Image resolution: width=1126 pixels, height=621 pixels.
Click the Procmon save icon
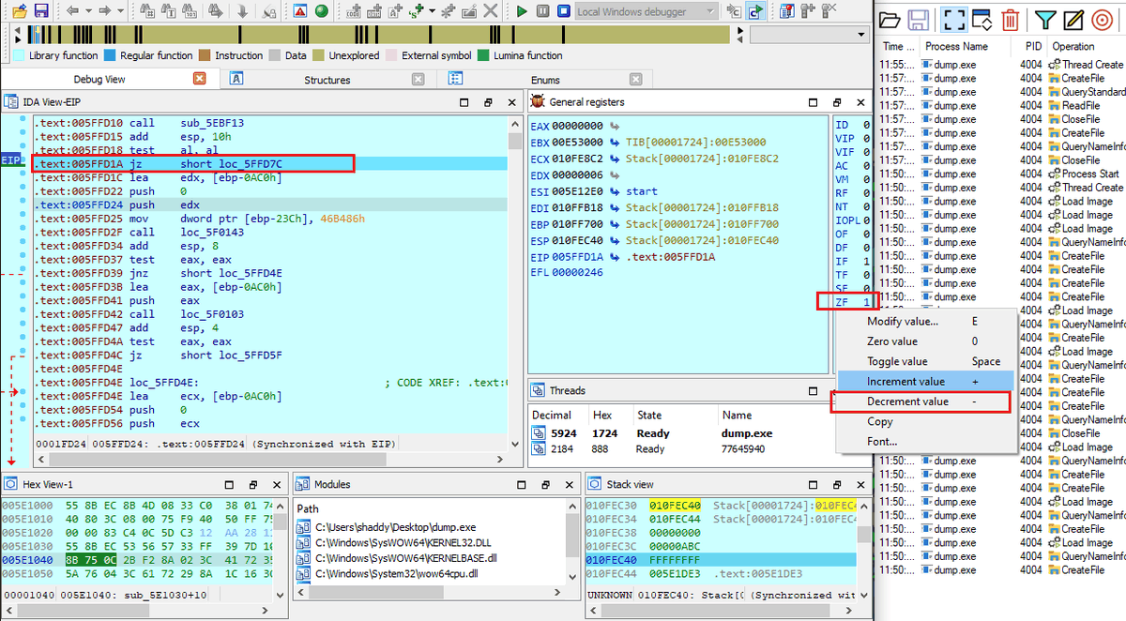tap(918, 20)
